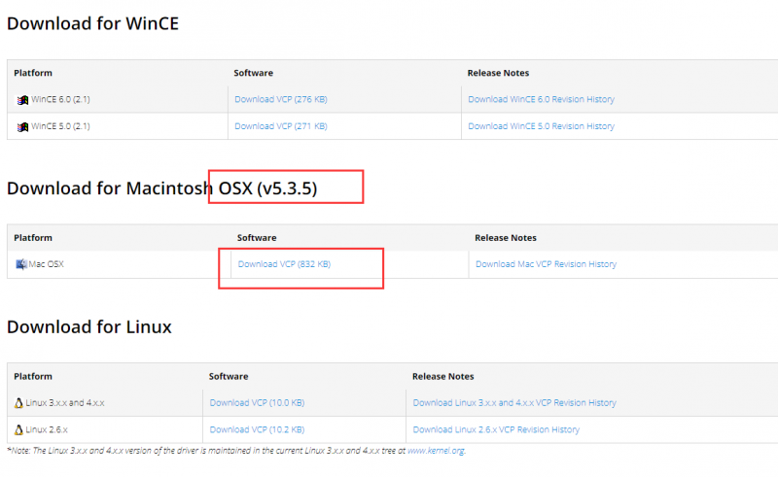The image size is (778, 477).
Task: Download VCP (276 KB) for WinCE 6.0
Action: click(280, 99)
